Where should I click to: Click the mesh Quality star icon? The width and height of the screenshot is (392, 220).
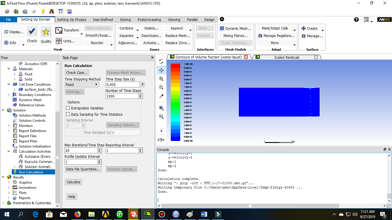(46, 32)
